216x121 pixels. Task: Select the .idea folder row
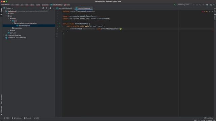coord(29,14)
